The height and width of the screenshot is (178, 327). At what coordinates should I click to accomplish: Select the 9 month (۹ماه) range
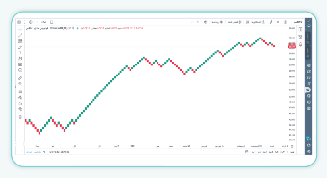tap(282, 152)
